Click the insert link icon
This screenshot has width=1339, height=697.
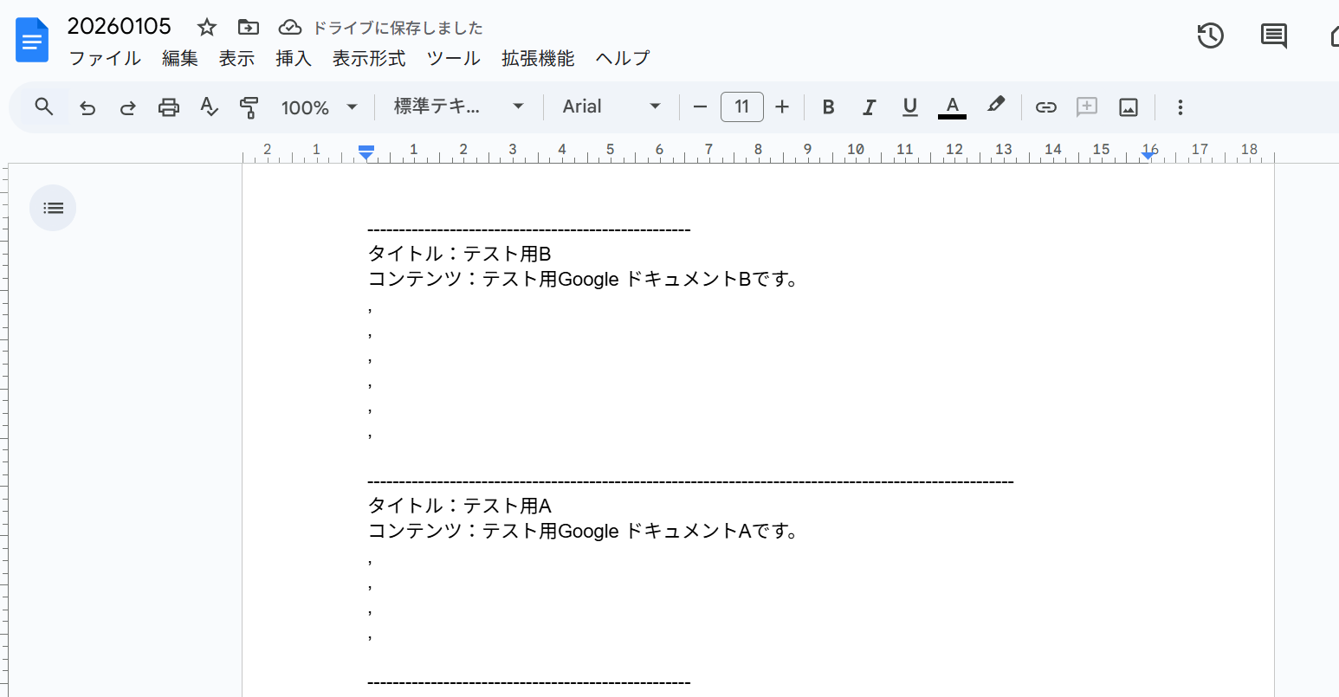tap(1045, 107)
